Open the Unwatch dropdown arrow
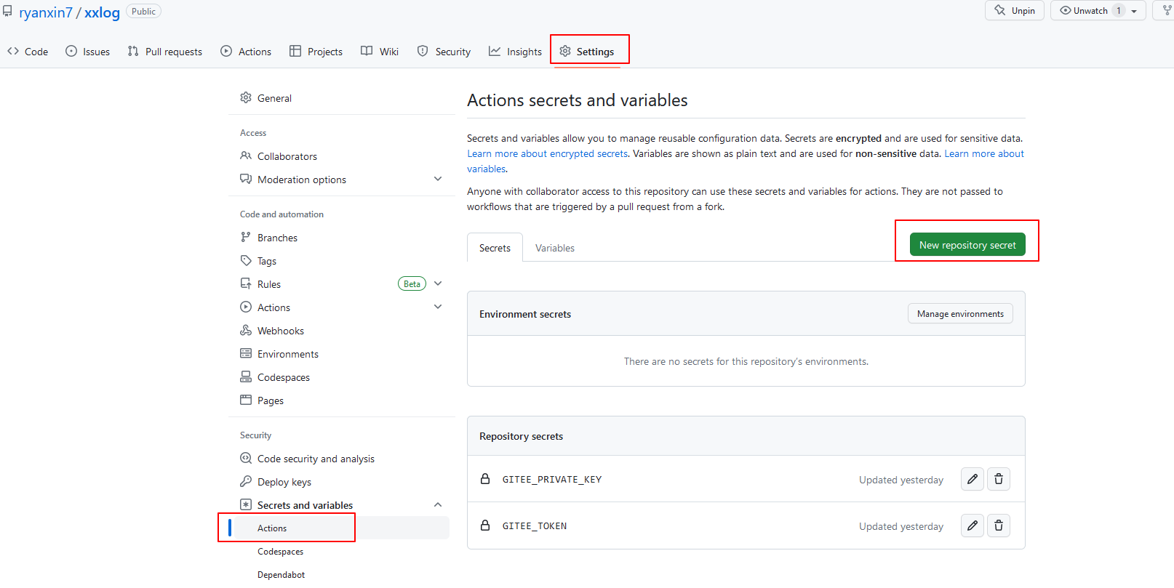1174x588 pixels. point(1134,11)
